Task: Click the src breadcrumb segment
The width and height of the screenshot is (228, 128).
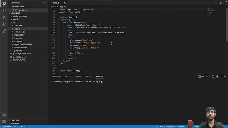Action: point(52,7)
